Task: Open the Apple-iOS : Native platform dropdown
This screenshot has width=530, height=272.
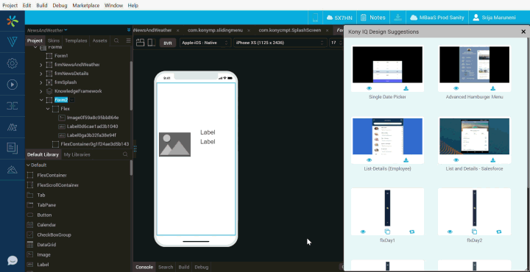Action: [205, 43]
